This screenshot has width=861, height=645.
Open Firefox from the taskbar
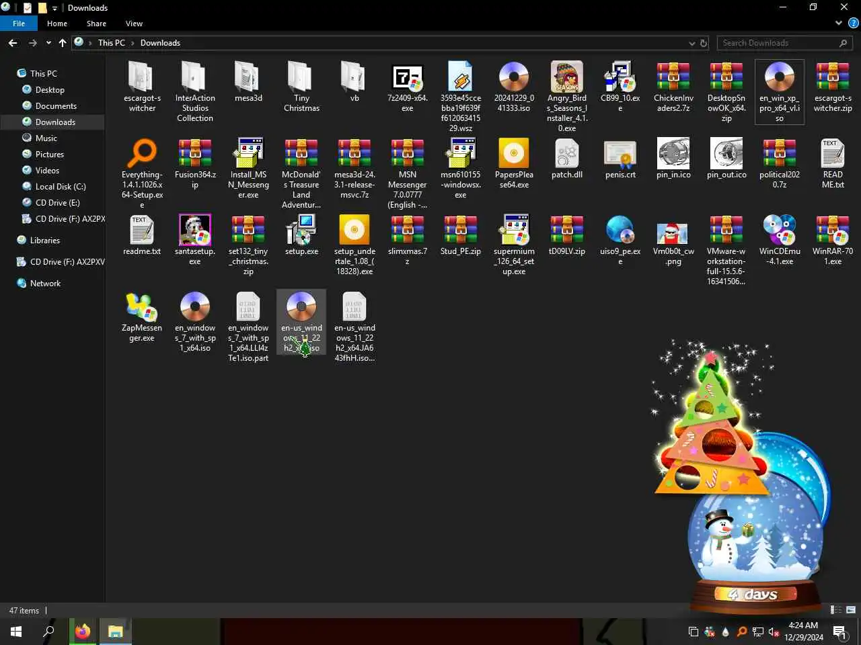tap(83, 632)
